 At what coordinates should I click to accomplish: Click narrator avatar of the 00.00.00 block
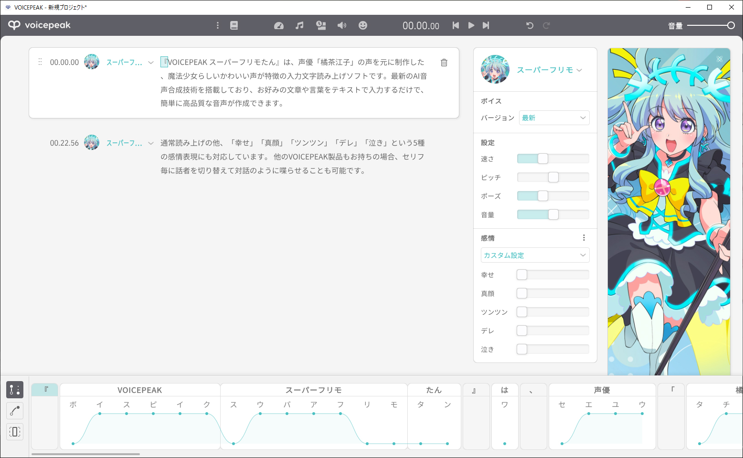pyautogui.click(x=92, y=62)
